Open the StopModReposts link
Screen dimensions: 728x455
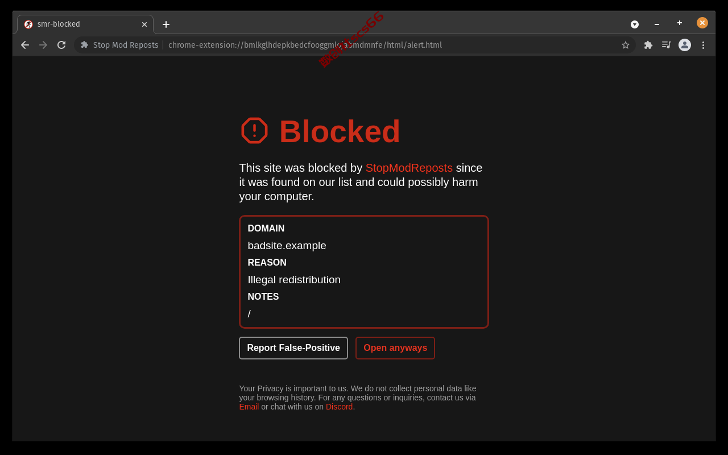point(409,168)
